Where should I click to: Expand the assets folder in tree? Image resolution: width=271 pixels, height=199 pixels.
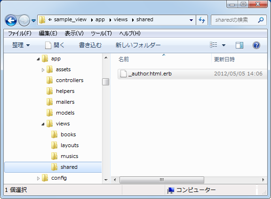click(x=43, y=70)
